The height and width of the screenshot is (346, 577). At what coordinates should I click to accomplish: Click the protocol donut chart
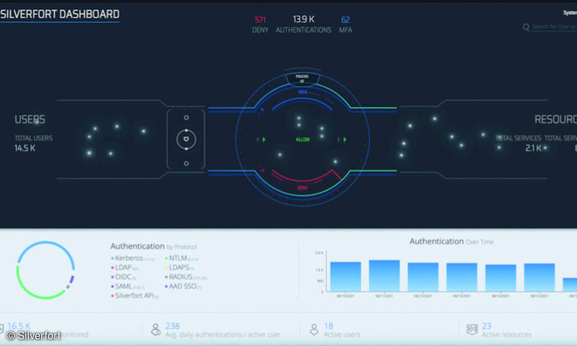[x=46, y=270]
